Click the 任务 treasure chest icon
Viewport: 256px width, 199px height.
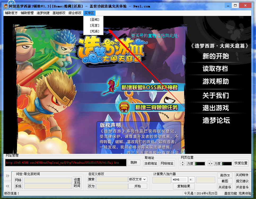tap(124, 107)
